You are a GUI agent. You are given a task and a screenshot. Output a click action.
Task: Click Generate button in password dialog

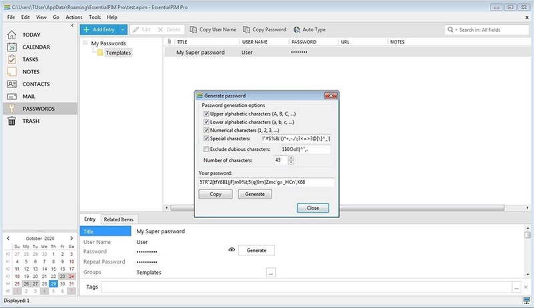click(255, 194)
